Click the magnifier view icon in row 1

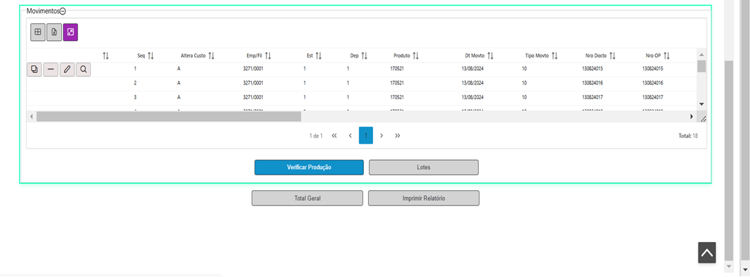point(83,69)
